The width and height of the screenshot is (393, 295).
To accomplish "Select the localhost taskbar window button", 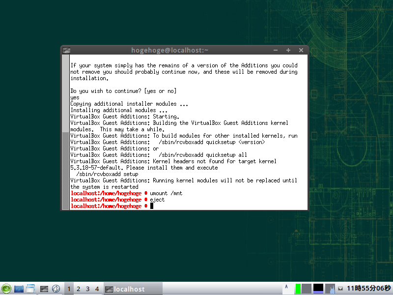I will point(133,289).
